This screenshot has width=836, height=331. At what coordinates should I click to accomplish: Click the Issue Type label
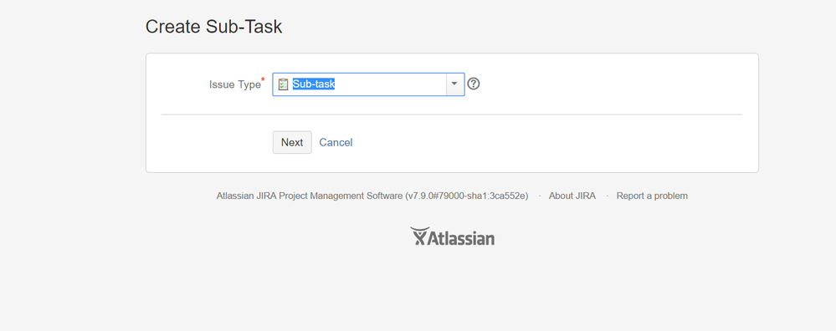[235, 84]
